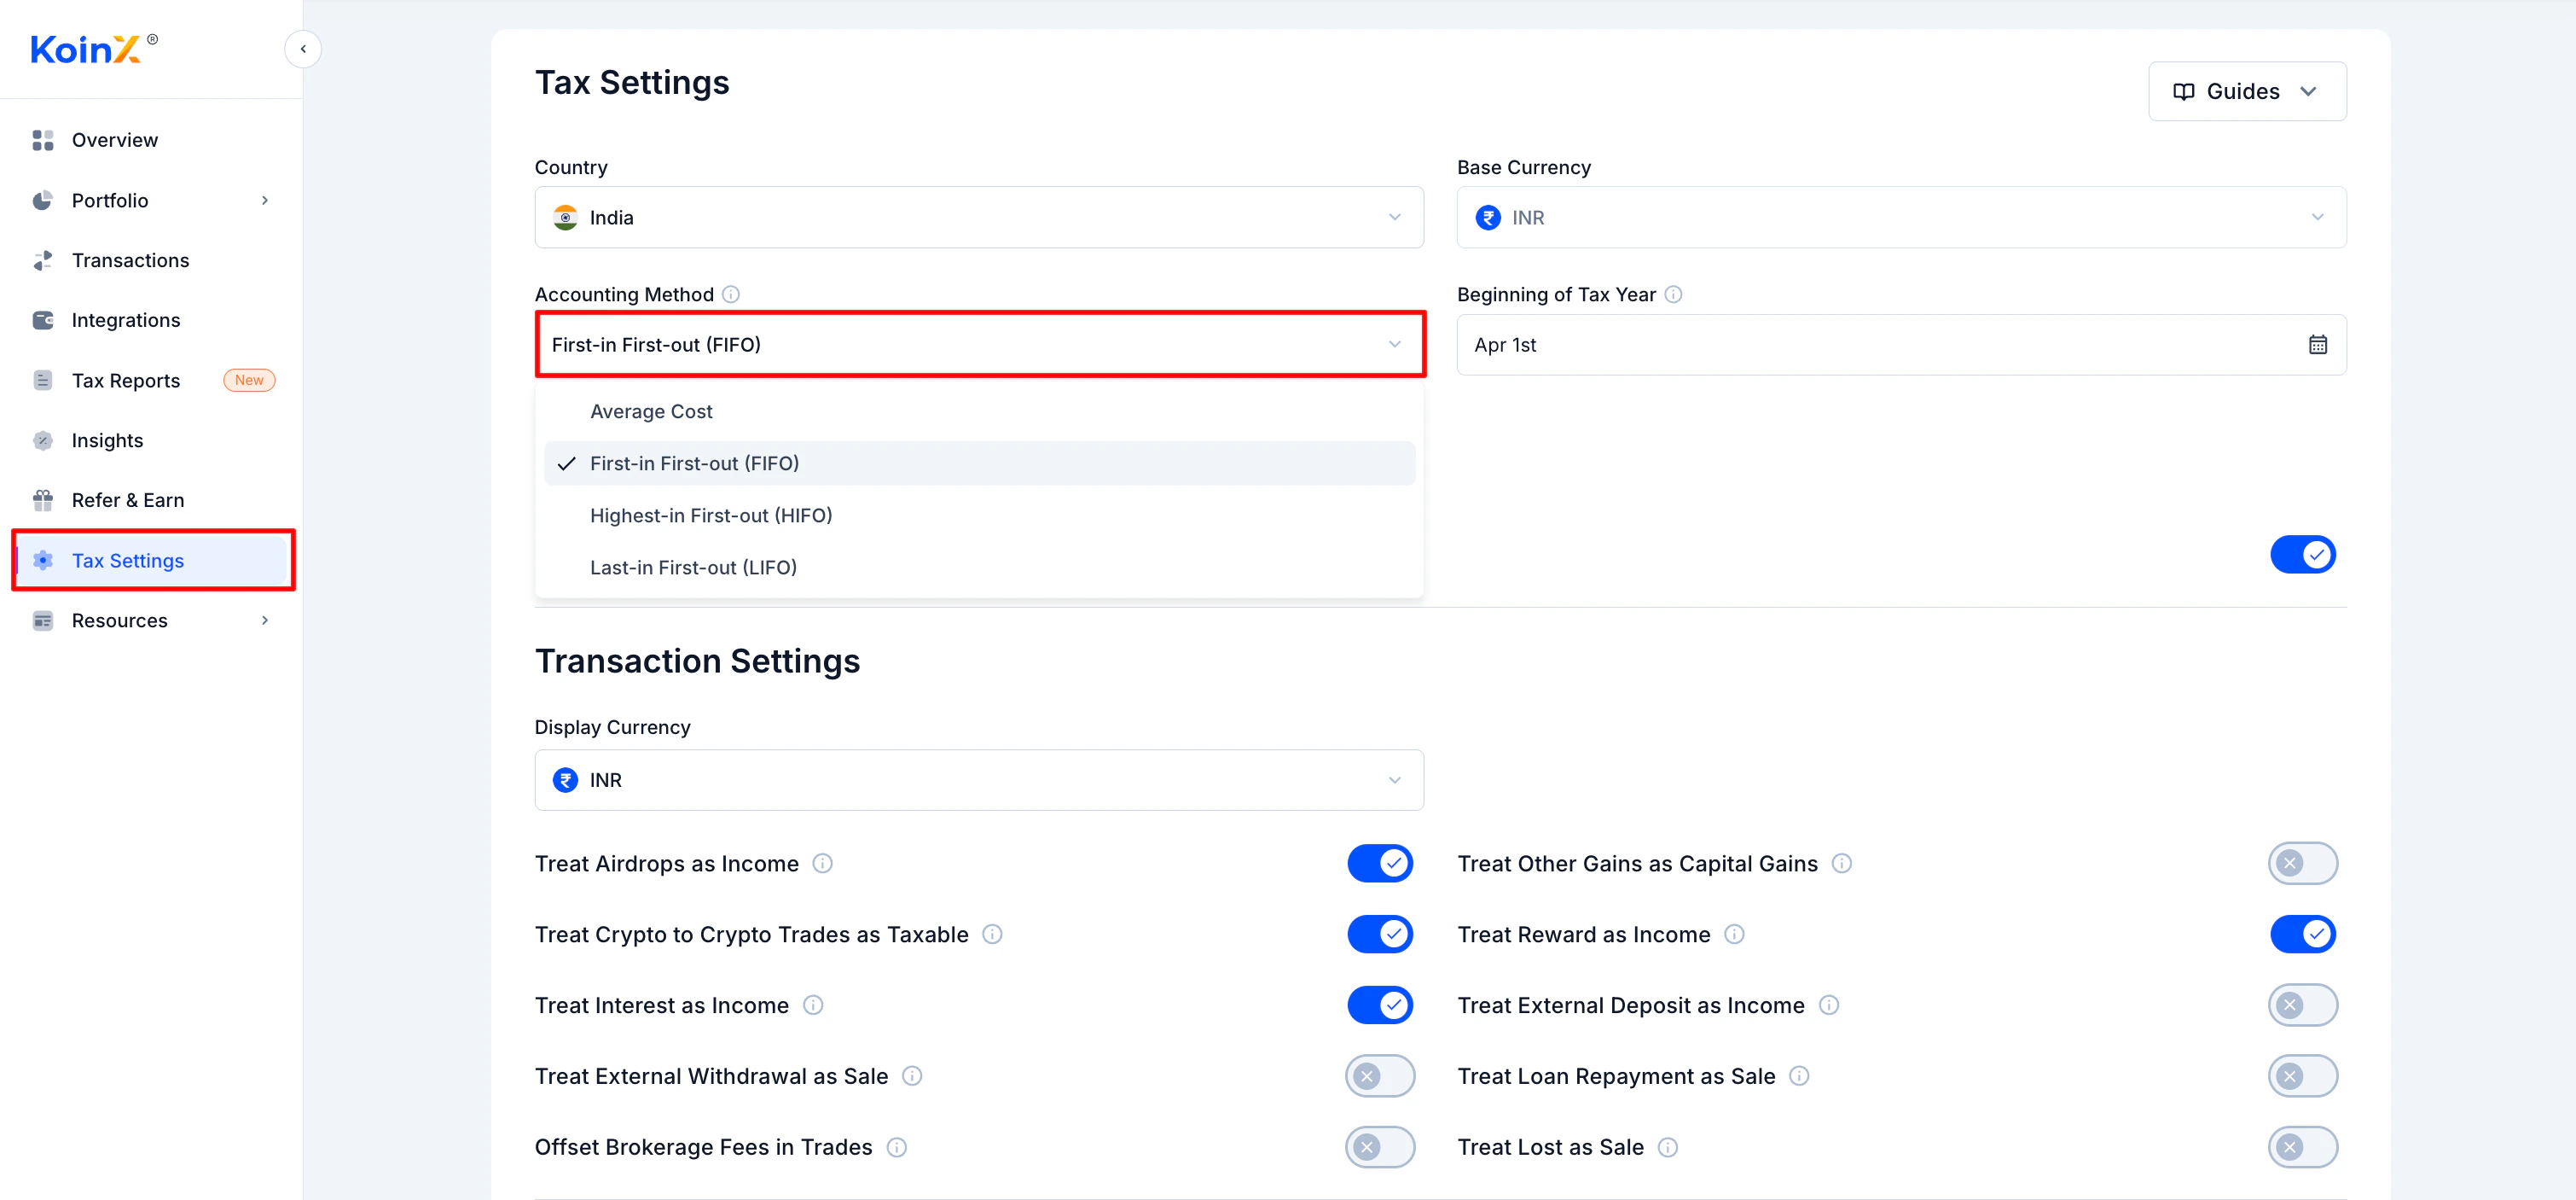Collapse the sidebar with arrow button
The image size is (2576, 1200).
point(303,49)
